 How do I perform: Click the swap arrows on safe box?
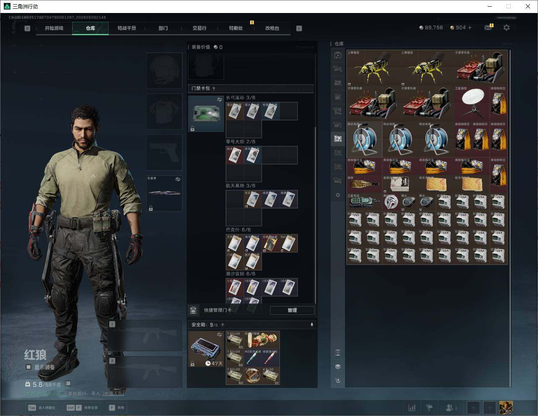pos(219,335)
